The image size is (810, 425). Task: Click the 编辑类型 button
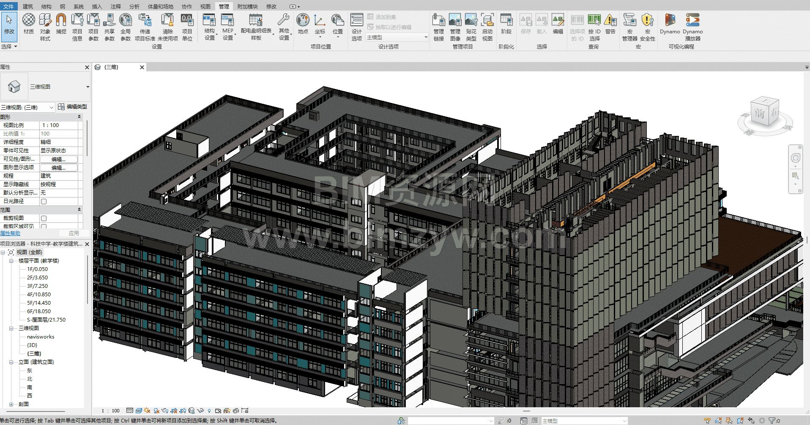(x=73, y=107)
